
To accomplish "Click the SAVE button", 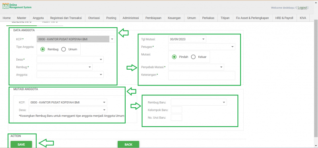I will [21, 144].
